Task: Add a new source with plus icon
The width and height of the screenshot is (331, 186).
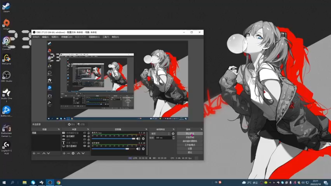Action: tap(64, 153)
